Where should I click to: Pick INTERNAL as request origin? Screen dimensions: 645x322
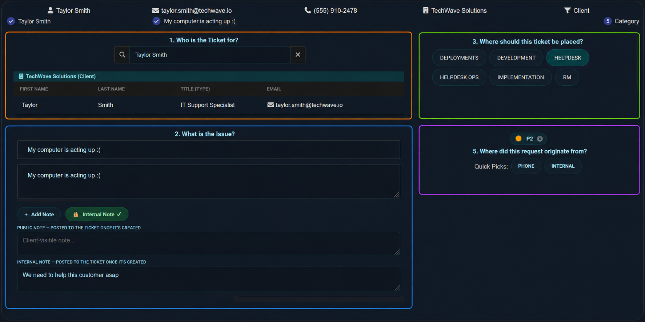click(563, 166)
